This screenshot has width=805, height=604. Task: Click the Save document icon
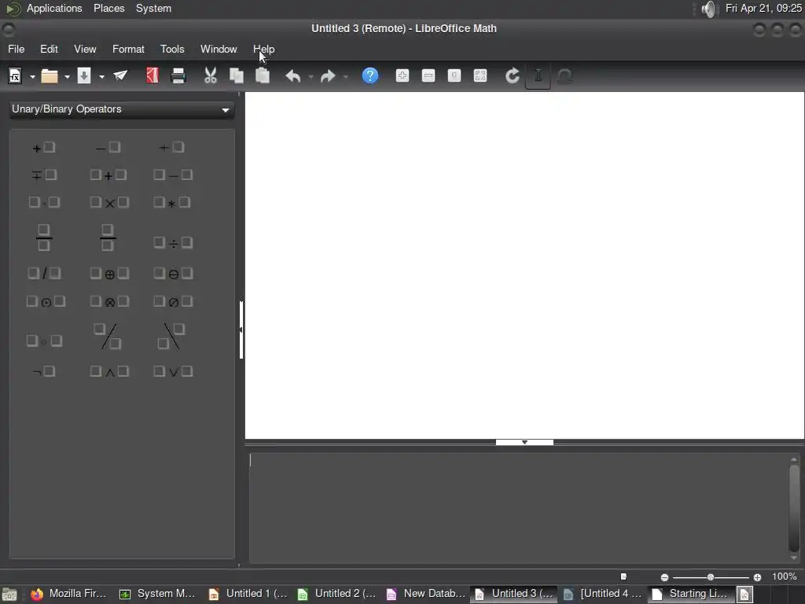coord(83,76)
